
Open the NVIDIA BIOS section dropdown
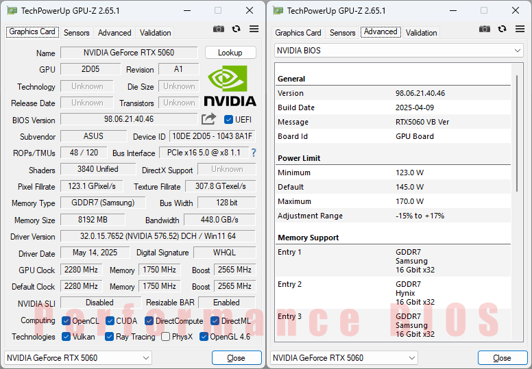[399, 51]
